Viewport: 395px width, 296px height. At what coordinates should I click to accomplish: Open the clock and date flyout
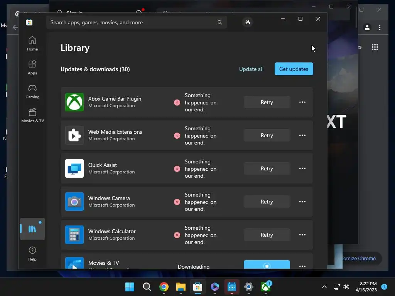(366, 287)
